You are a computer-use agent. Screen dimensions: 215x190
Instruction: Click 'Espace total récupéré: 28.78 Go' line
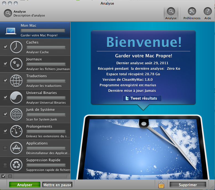133,74
